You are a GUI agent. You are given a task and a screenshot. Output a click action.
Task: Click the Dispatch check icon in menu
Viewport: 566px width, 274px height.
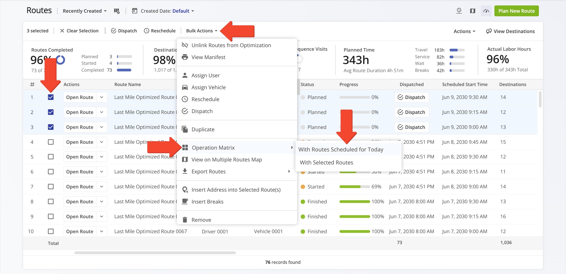pyautogui.click(x=185, y=111)
